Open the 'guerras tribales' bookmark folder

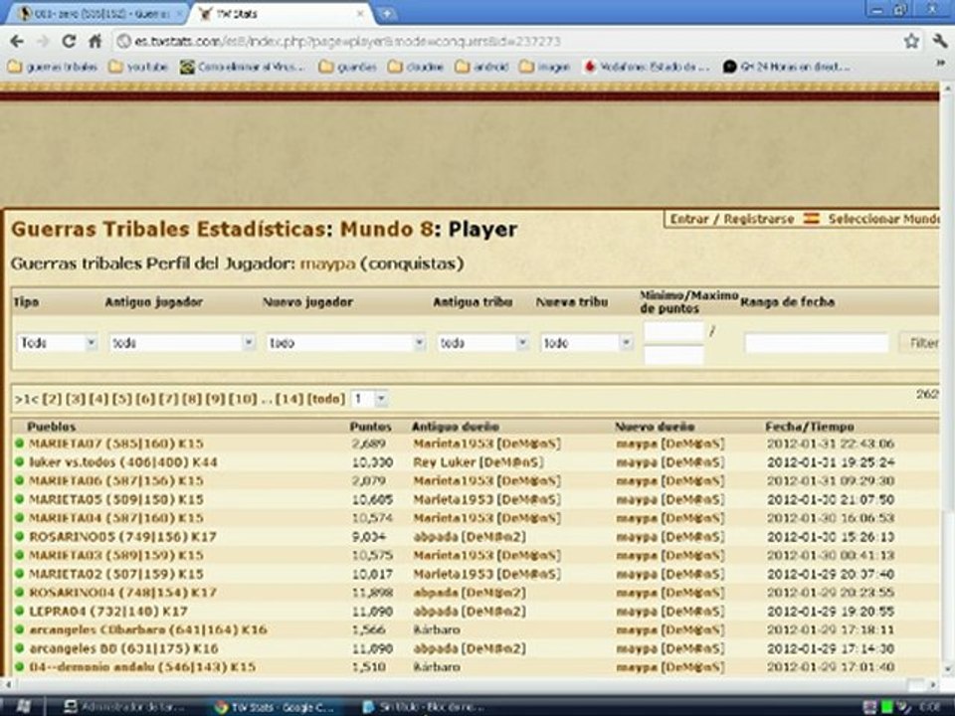coord(53,67)
